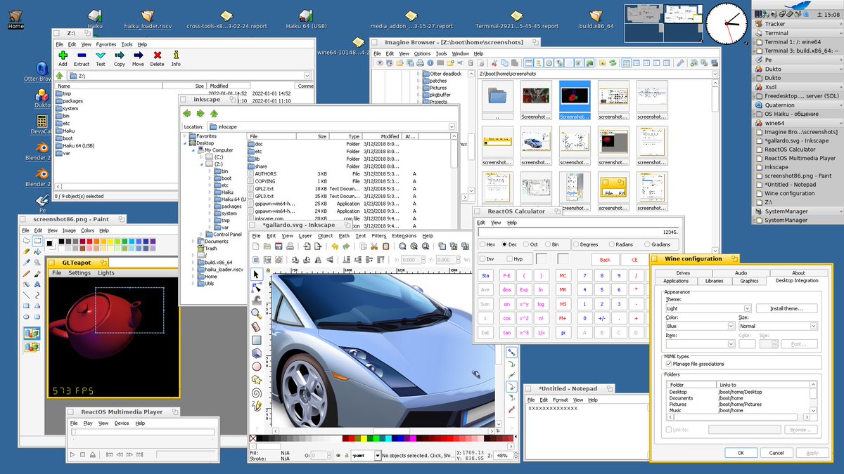Click Inkscape's Undo arrow toolbar icon
This screenshot has height=474, width=844.
[x=335, y=246]
